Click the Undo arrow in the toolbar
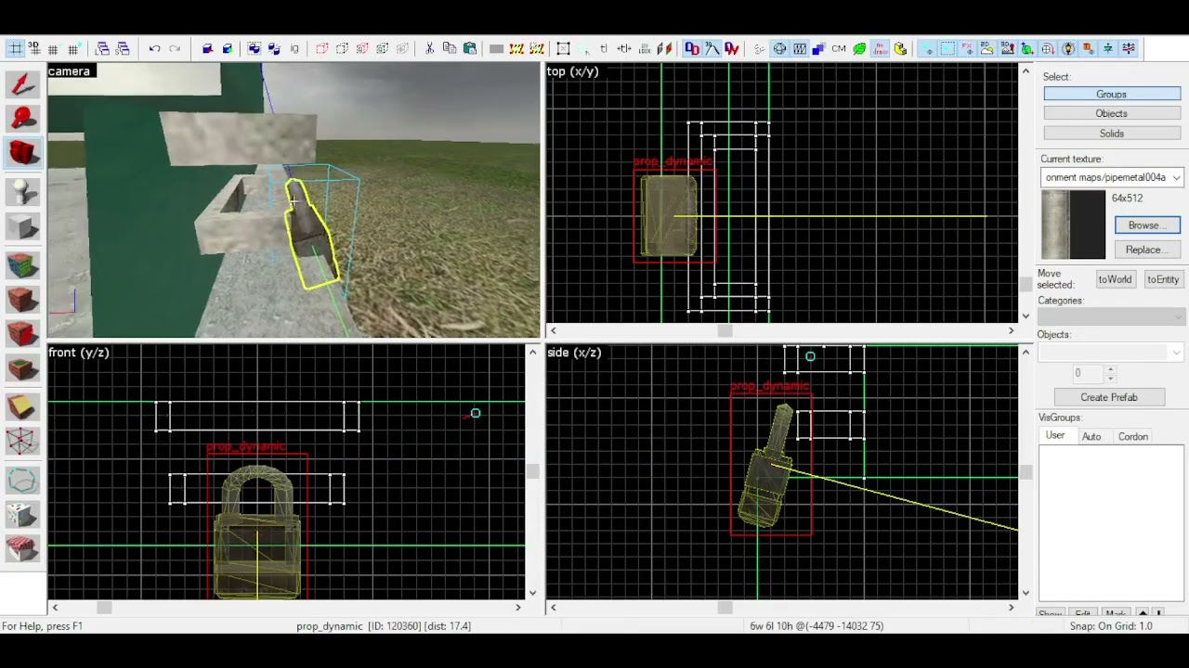Viewport: 1189px width, 668px height. (155, 49)
